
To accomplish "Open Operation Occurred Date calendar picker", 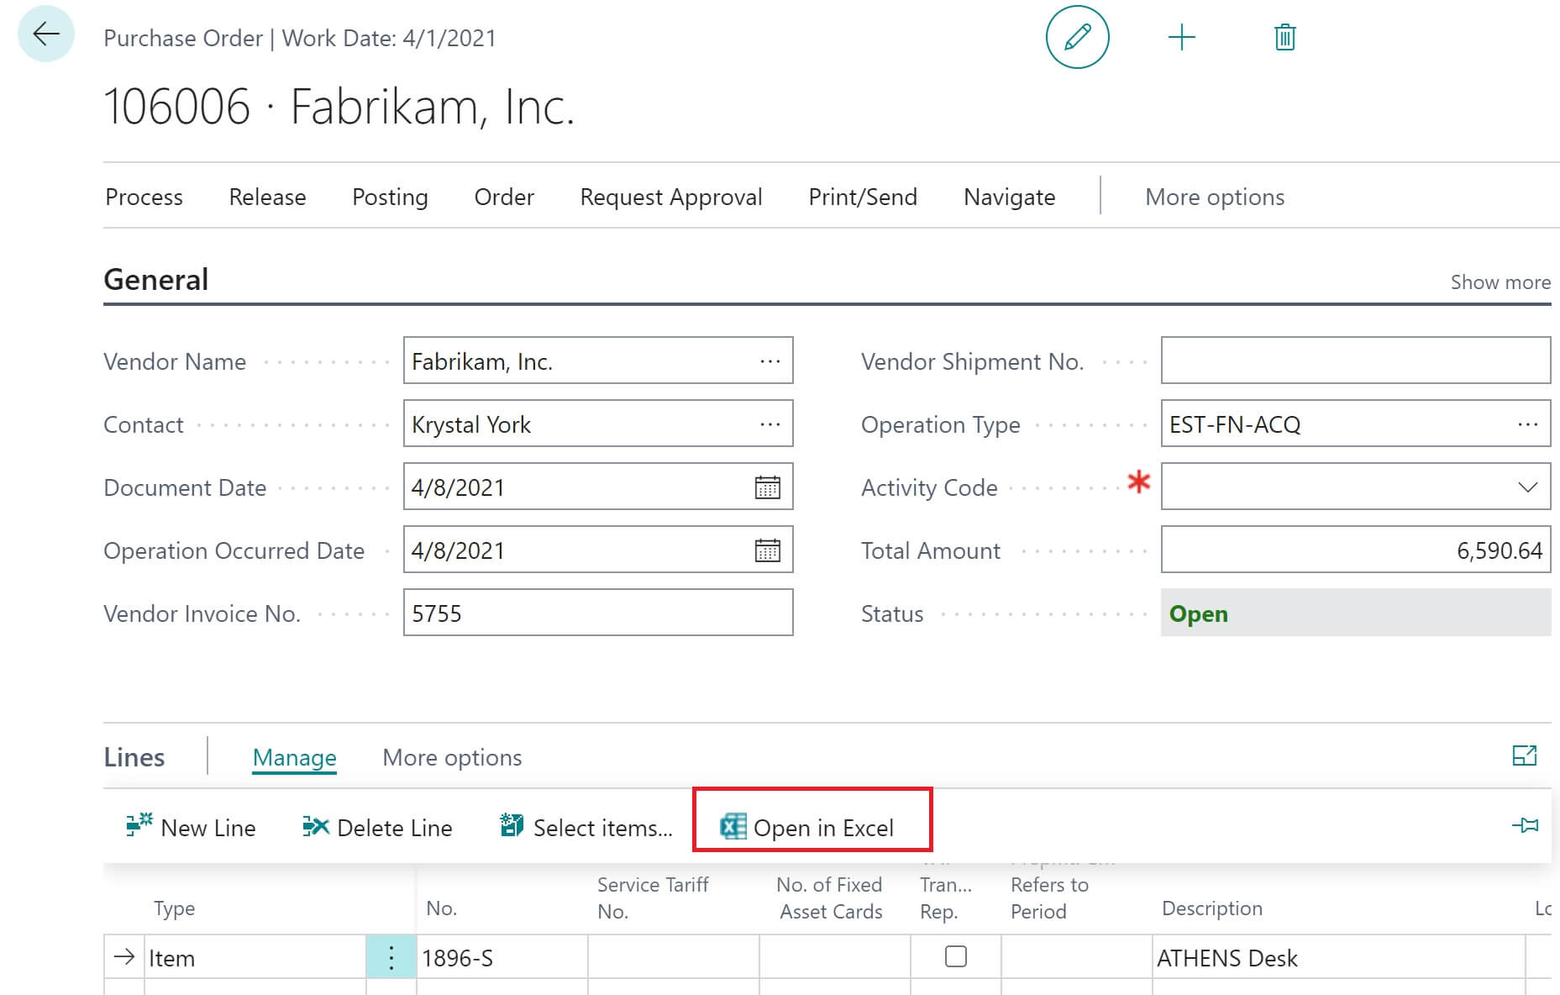I will [767, 550].
